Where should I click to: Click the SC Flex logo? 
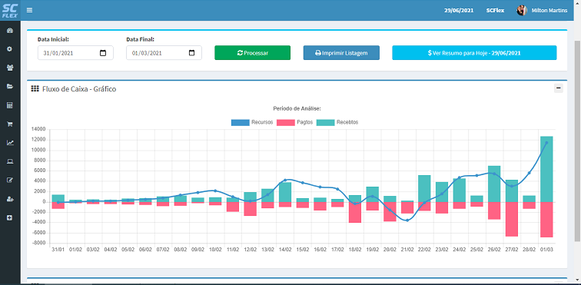point(10,11)
